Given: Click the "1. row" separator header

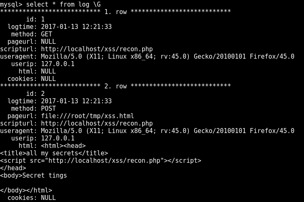Looking at the screenshot, I should pyautogui.click(x=116, y=12).
